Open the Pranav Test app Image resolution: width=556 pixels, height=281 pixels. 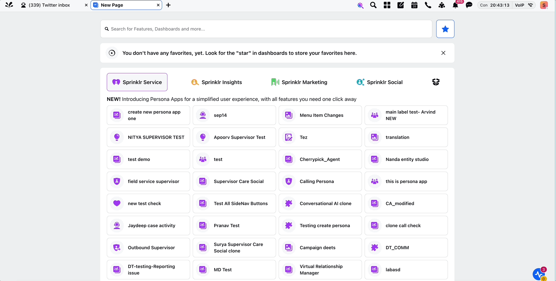234,226
